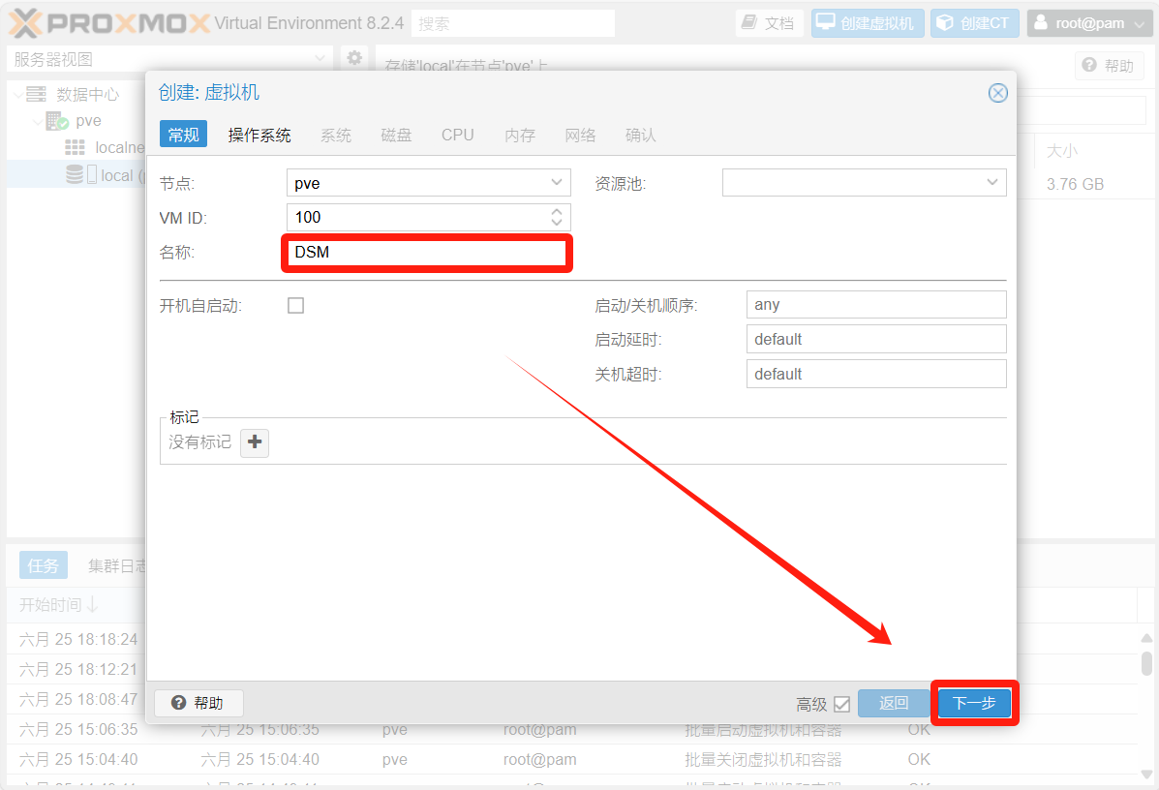The image size is (1159, 790).
Task: Open the resource pool dropdown
Action: pyautogui.click(x=992, y=183)
